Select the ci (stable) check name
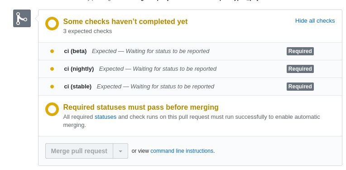 coord(78,87)
